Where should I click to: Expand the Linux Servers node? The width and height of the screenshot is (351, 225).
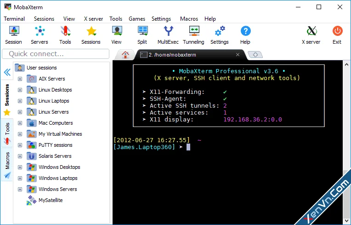click(20, 112)
